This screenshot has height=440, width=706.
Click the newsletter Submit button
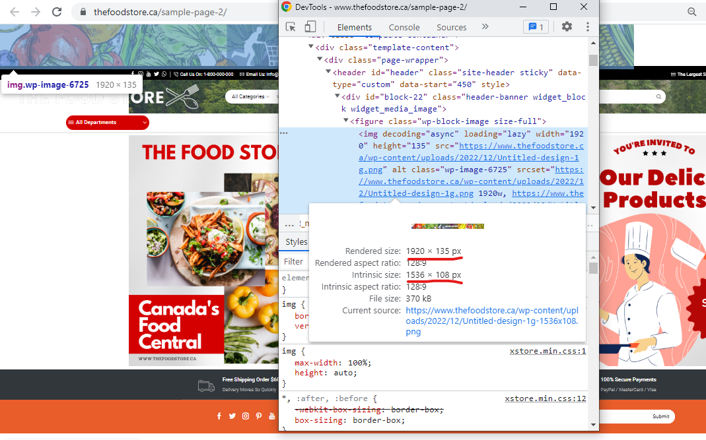point(660,417)
